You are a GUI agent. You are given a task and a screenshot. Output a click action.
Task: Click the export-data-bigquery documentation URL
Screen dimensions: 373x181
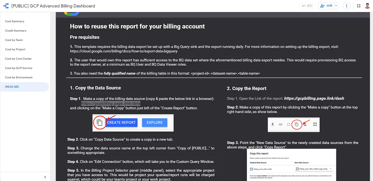[124, 51]
